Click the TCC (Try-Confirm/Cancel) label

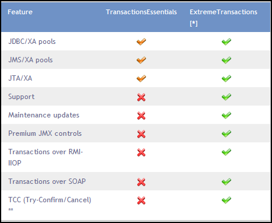coord(50,200)
